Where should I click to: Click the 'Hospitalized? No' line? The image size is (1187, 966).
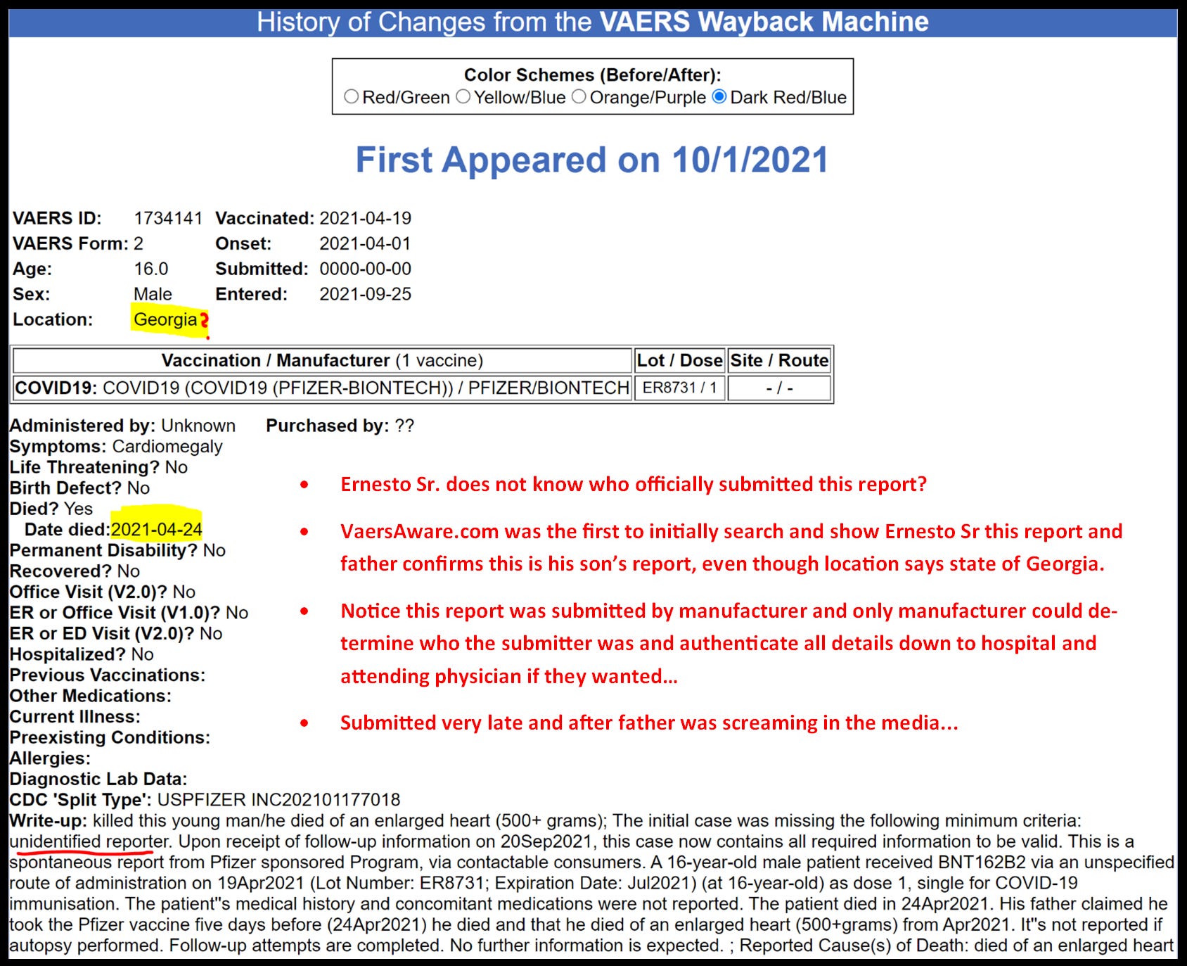[x=82, y=654]
